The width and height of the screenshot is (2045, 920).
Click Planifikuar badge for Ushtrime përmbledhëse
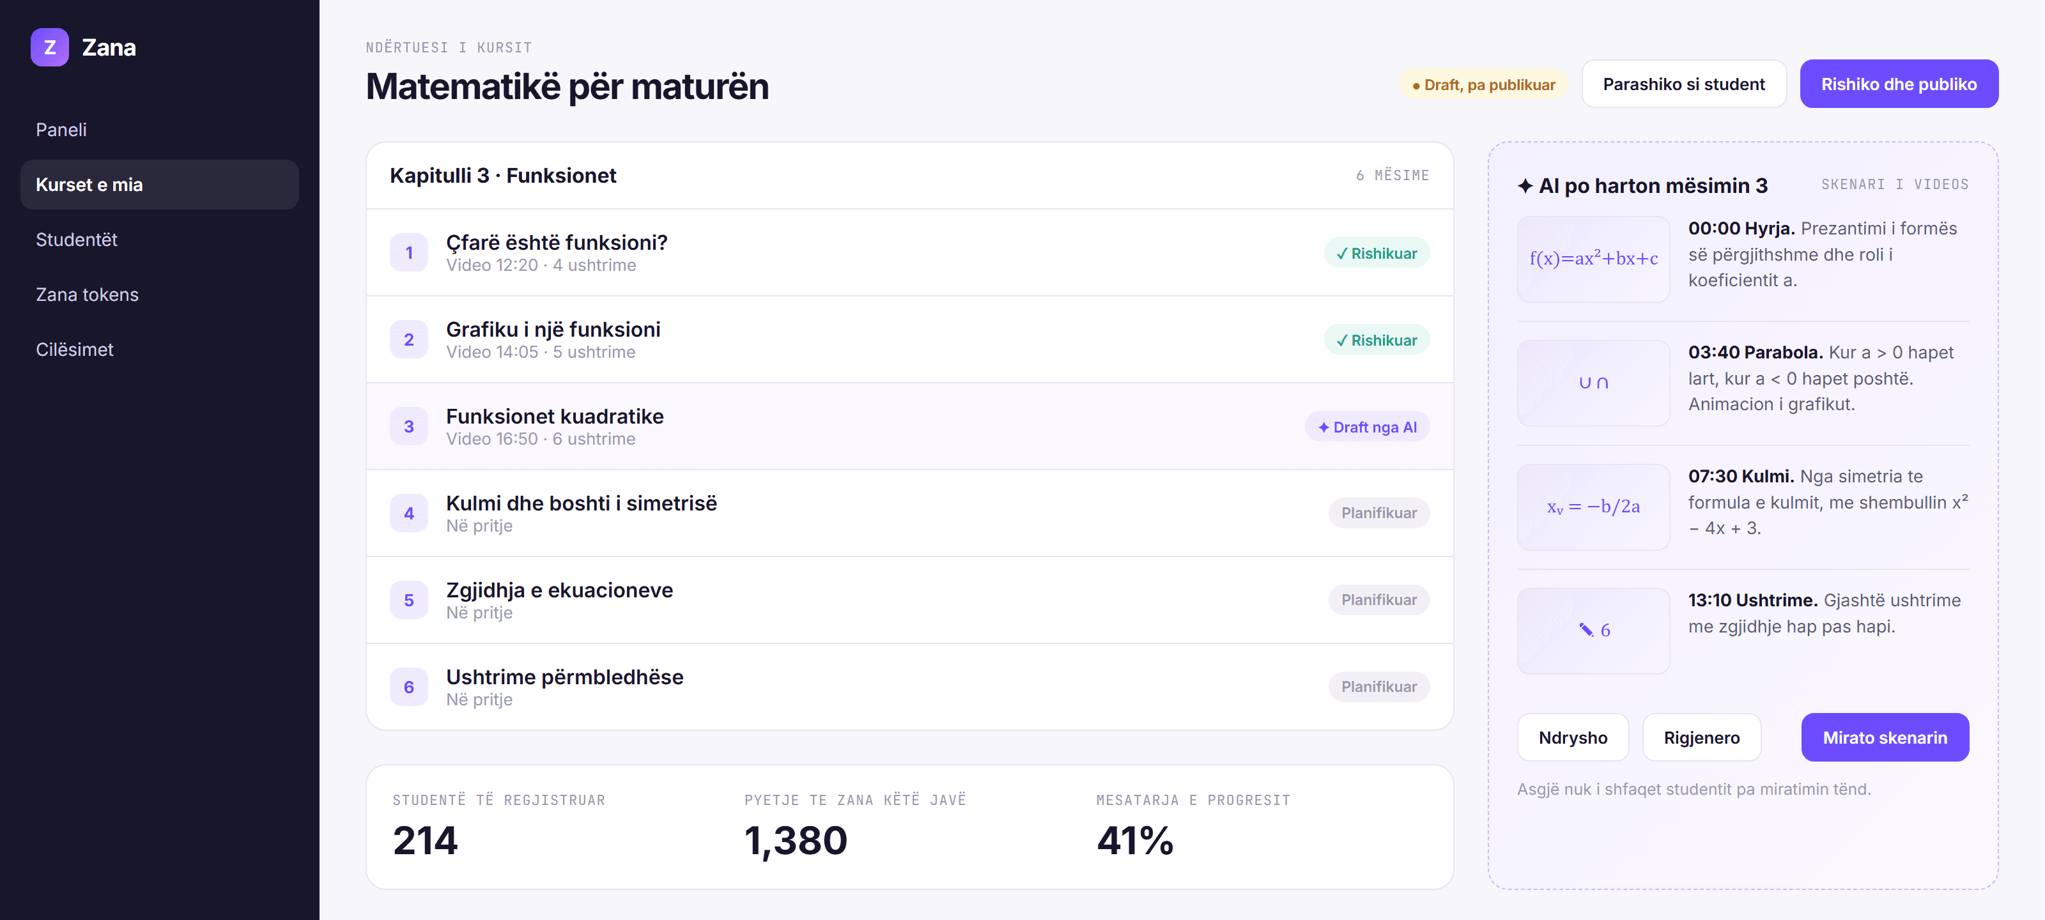[1379, 687]
